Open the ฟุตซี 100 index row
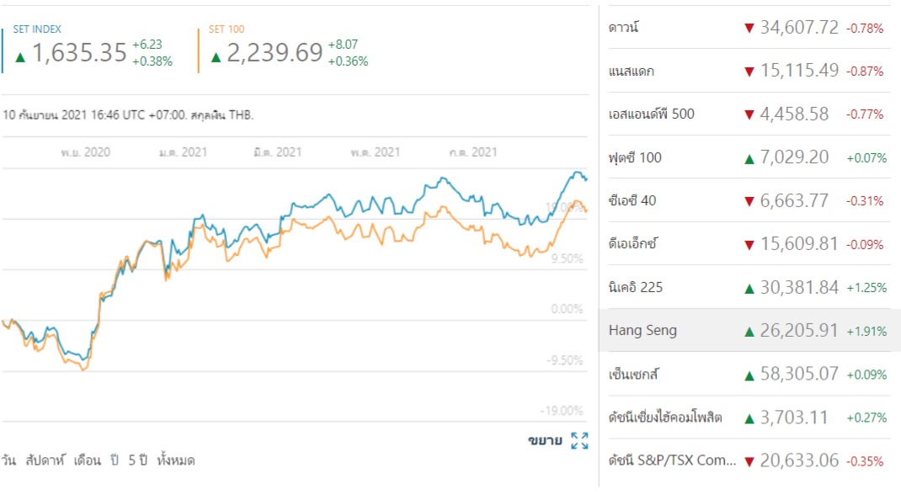Screen dimensions: 901x495 tap(636, 157)
